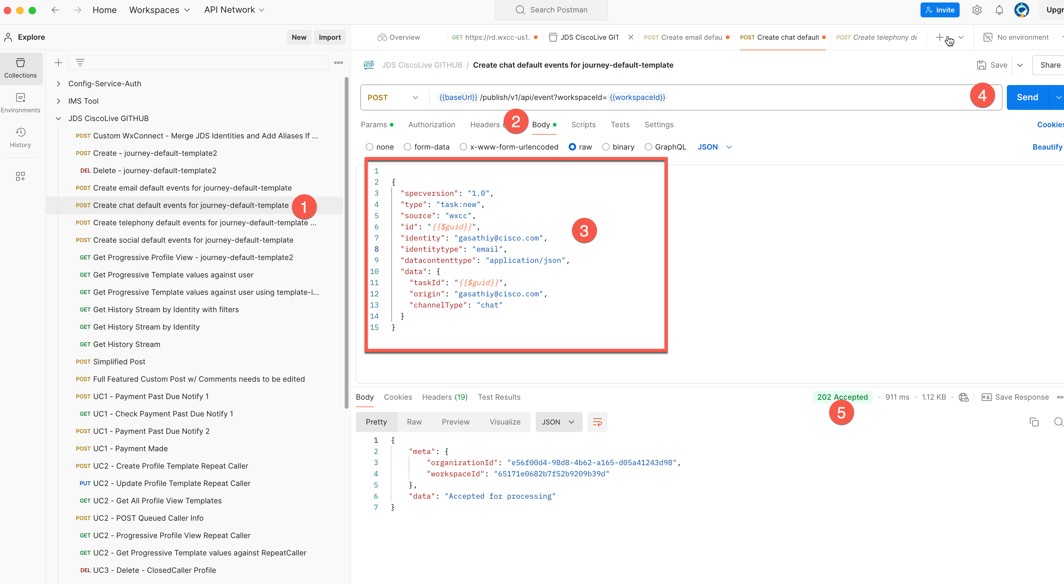Click the plus icon to create collection
1064x584 pixels.
(58, 63)
